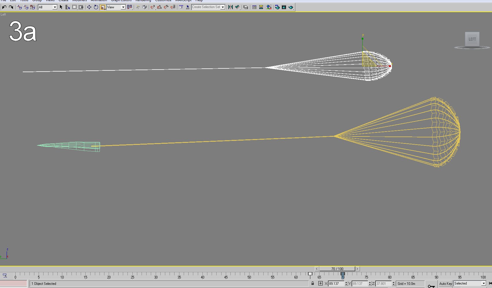The image size is (492, 288).
Task: Click the Y coordinate spinner arrows
Action: (x=370, y=284)
